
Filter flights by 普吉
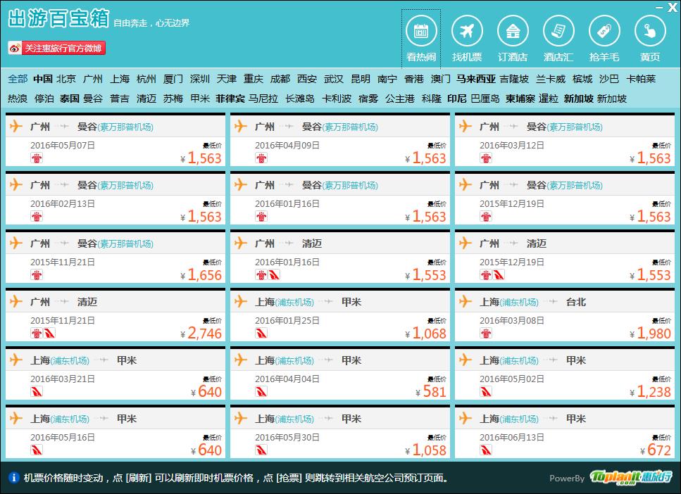click(x=120, y=99)
